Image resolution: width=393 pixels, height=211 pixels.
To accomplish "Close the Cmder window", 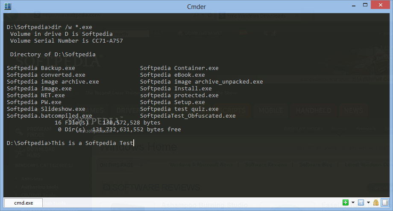I will click(381, 5).
